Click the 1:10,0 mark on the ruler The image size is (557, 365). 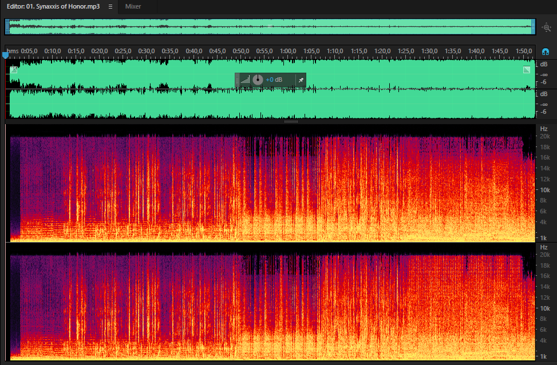(x=335, y=51)
